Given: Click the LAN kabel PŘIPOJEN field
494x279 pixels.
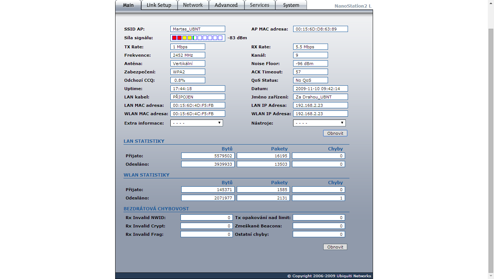Looking at the screenshot, I should tap(198, 97).
